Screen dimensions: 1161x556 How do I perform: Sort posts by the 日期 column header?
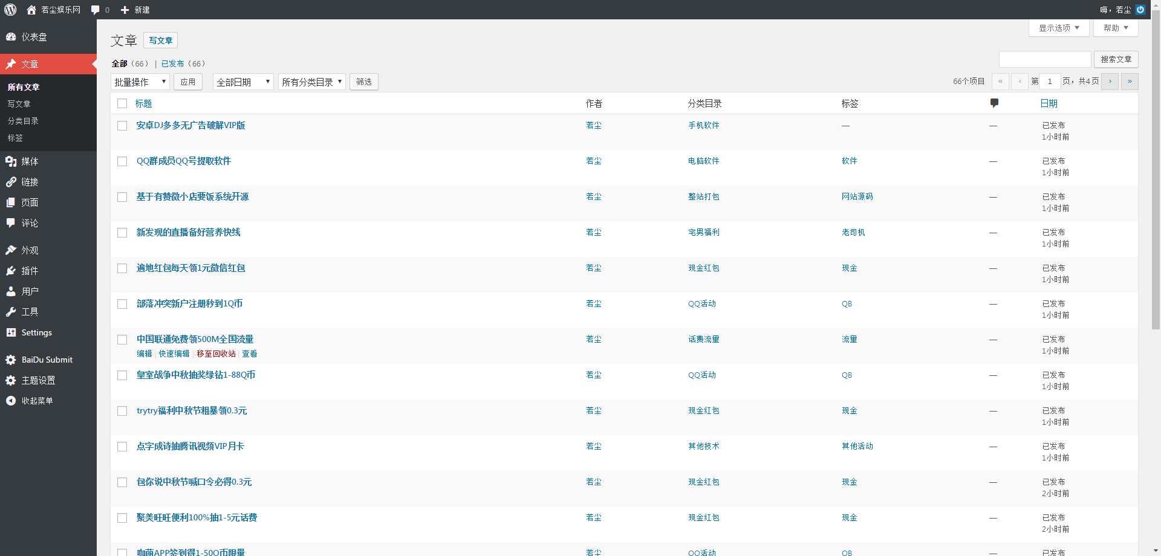[x=1049, y=103]
